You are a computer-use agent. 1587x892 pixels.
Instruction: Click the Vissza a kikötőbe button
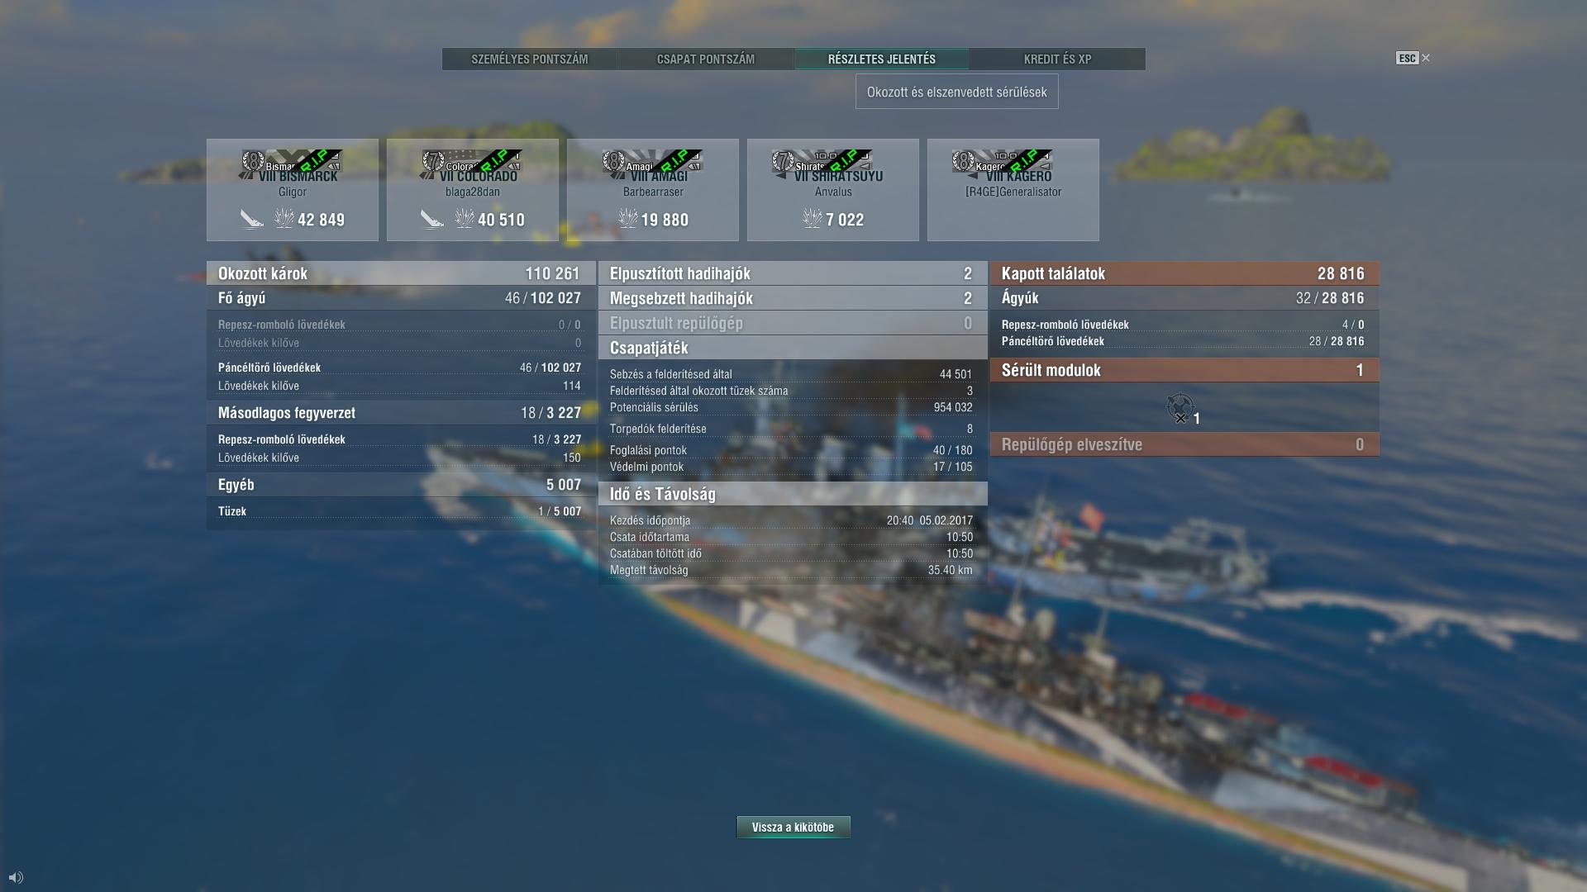pyautogui.click(x=793, y=828)
